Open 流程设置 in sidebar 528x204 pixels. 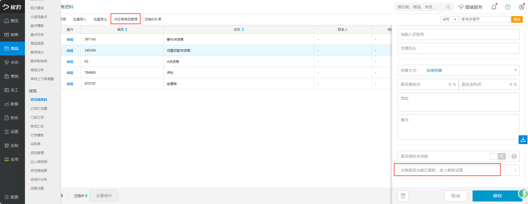coord(37,188)
